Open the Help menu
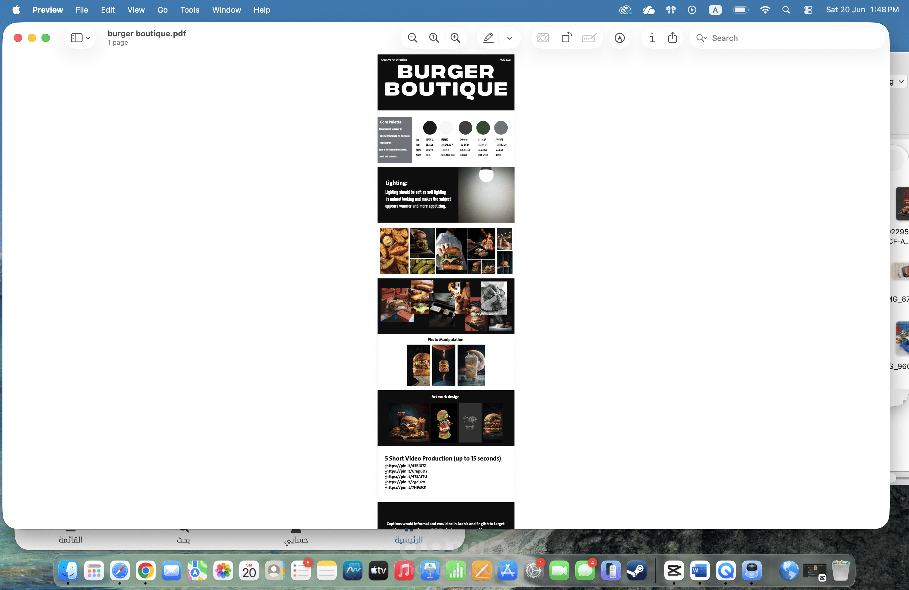 point(262,10)
